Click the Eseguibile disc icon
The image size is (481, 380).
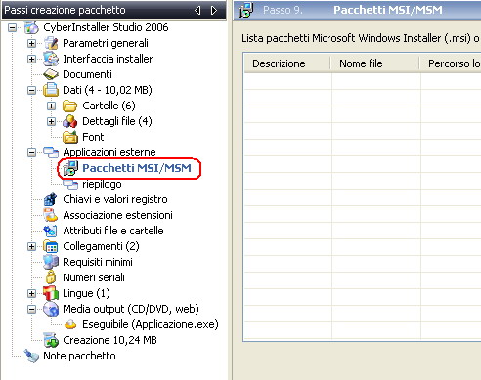tap(70, 324)
